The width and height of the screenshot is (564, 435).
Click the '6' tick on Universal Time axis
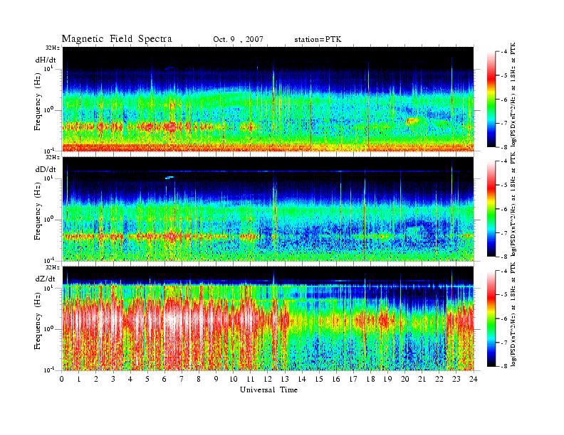click(x=164, y=379)
